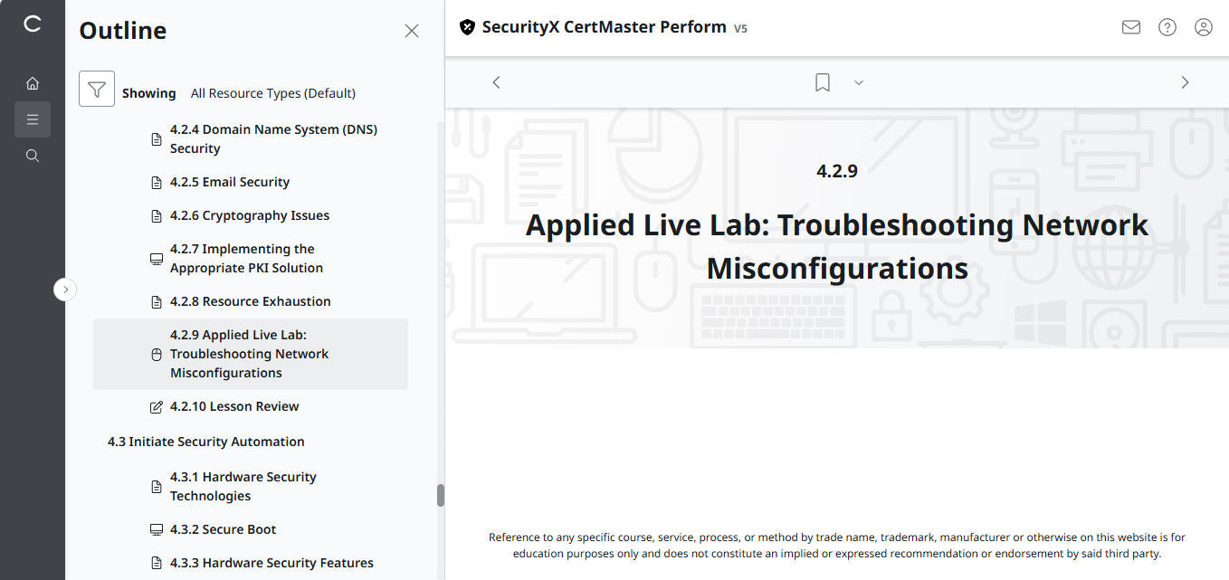Expand the bookmark dropdown chevron
This screenshot has width=1229, height=580.
pos(859,82)
